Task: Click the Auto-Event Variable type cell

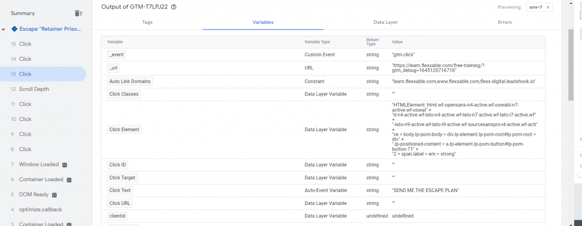Action: (x=326, y=190)
